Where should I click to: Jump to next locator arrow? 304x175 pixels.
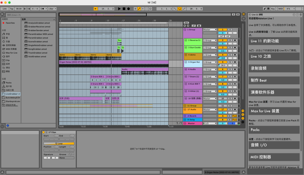click(188, 26)
